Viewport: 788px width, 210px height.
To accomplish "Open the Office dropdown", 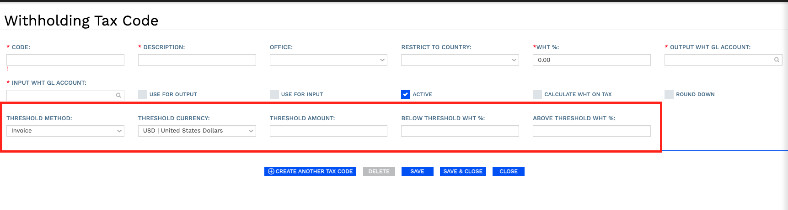I will (x=328, y=60).
